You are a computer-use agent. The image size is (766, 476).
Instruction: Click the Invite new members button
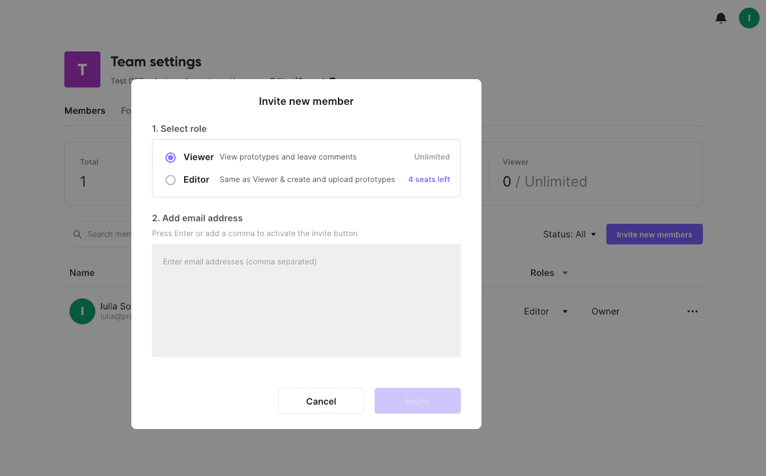pos(654,234)
